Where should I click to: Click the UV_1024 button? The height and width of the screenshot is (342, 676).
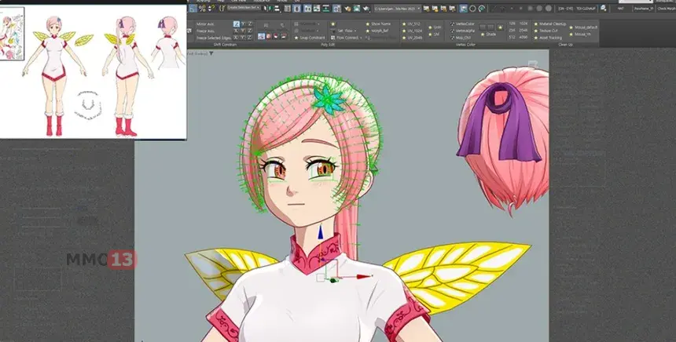click(x=411, y=31)
